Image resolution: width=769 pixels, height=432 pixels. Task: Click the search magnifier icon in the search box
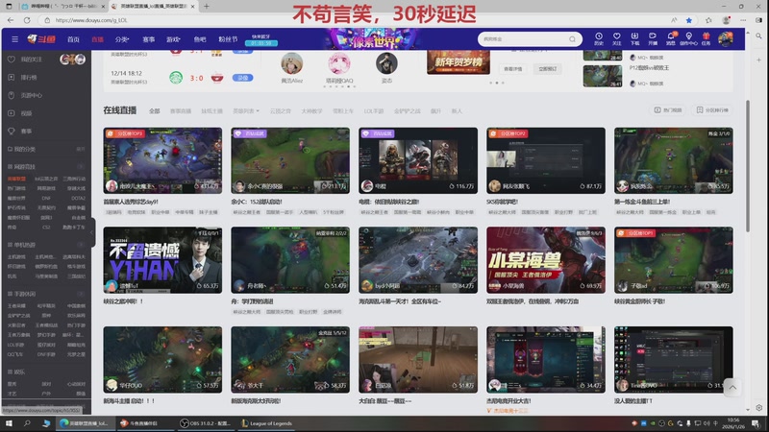coord(572,39)
